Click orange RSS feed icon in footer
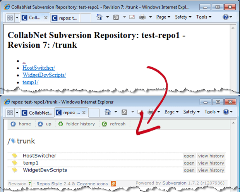Screen dimensions: 240x192 [x=113, y=184]
